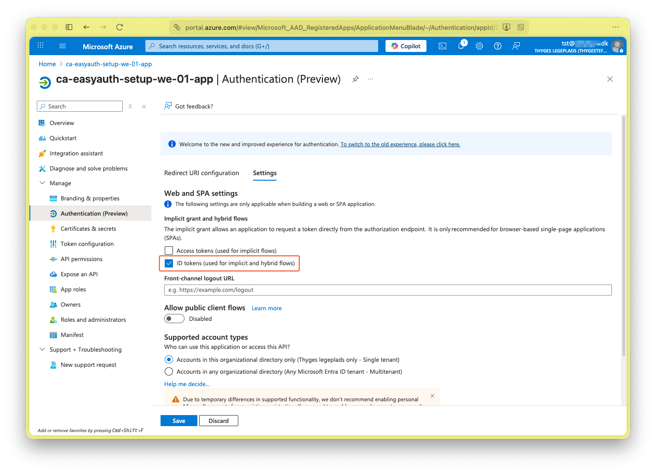The image size is (656, 473).
Task: Open the Copilot button
Action: pyautogui.click(x=406, y=46)
